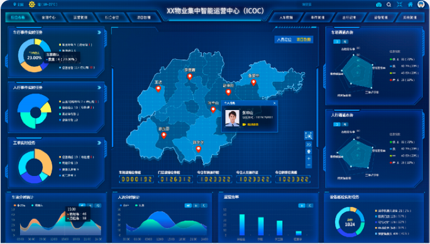The image size is (430, 244).
Task: Click the tallest bar in the 运营效率 chart
Action: coord(242,225)
